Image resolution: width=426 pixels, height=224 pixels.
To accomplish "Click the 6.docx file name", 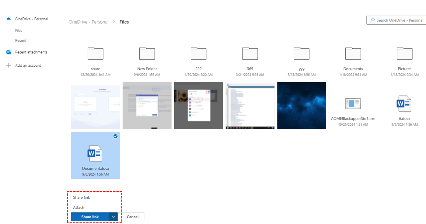I will (x=405, y=119).
